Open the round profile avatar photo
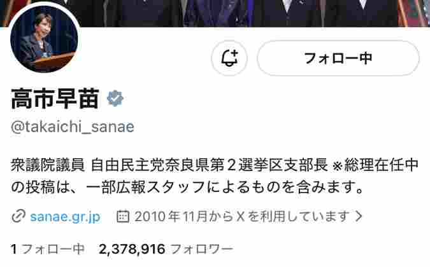Image resolution: width=430 pixels, height=267 pixels. pyautogui.click(x=44, y=39)
